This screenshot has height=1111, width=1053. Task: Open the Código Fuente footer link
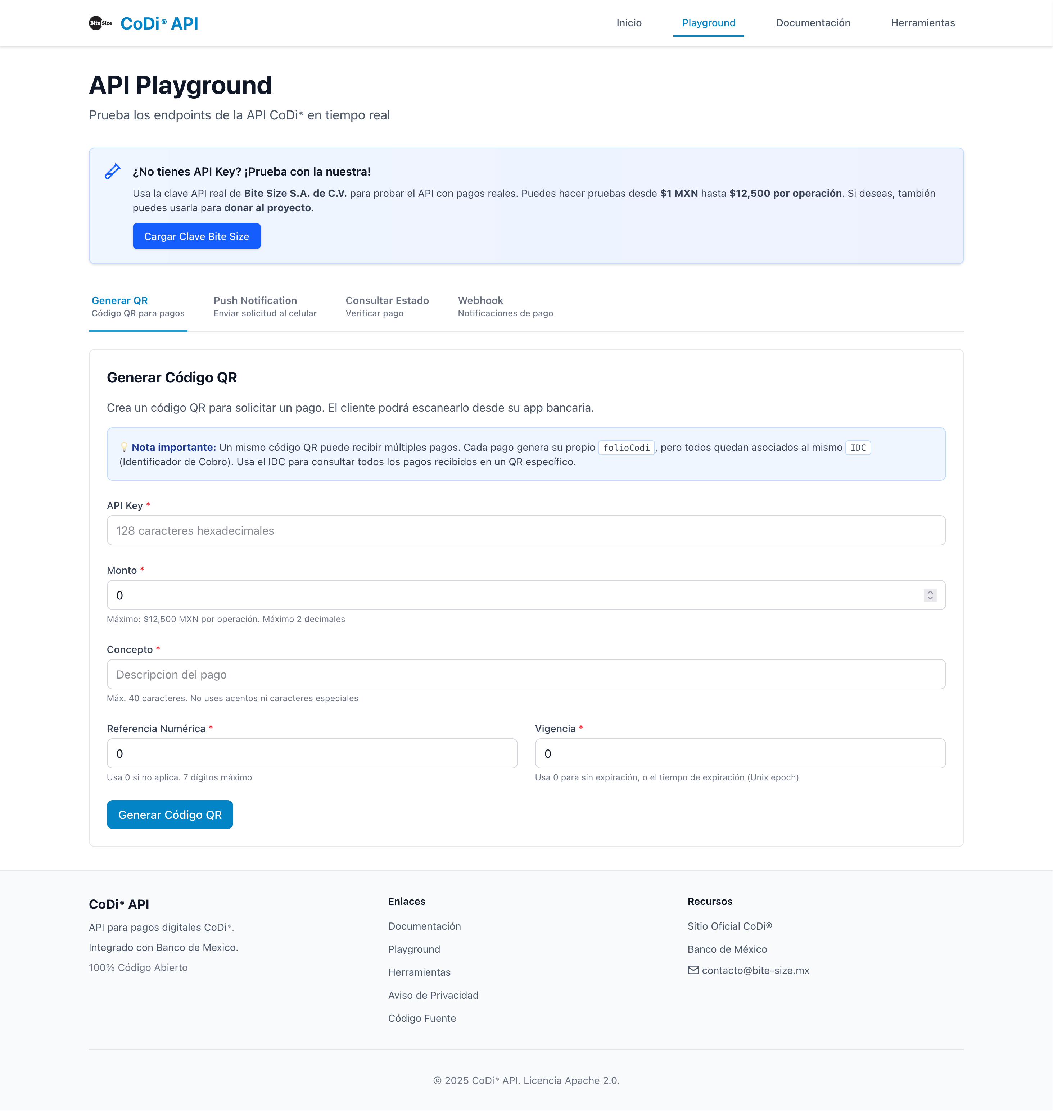point(421,1018)
